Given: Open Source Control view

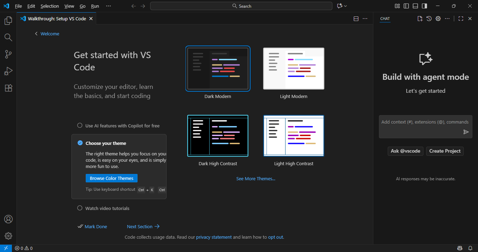Looking at the screenshot, I should point(8,54).
